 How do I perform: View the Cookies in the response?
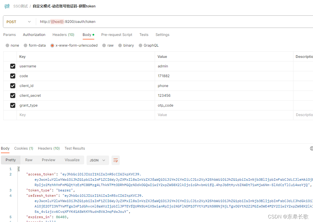click(x=23, y=148)
